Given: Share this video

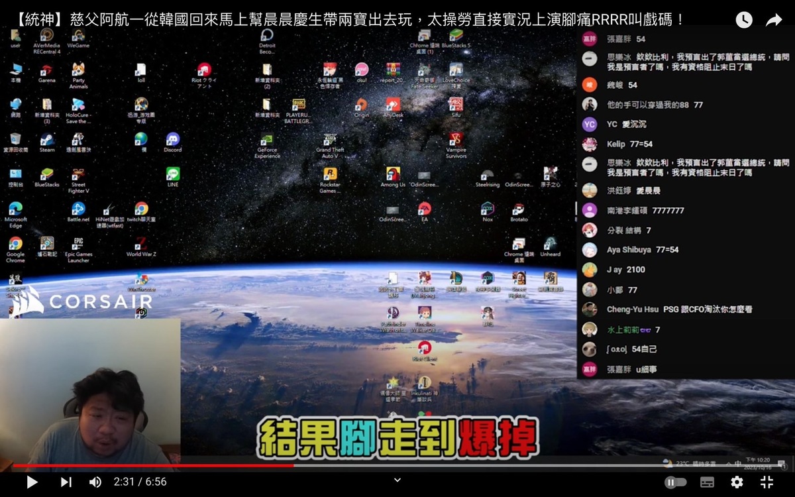Looking at the screenshot, I should coord(774,20).
